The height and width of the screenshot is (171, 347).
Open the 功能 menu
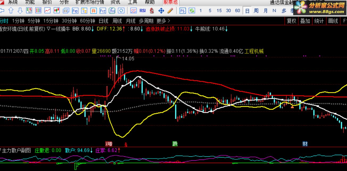[x=30, y=2]
